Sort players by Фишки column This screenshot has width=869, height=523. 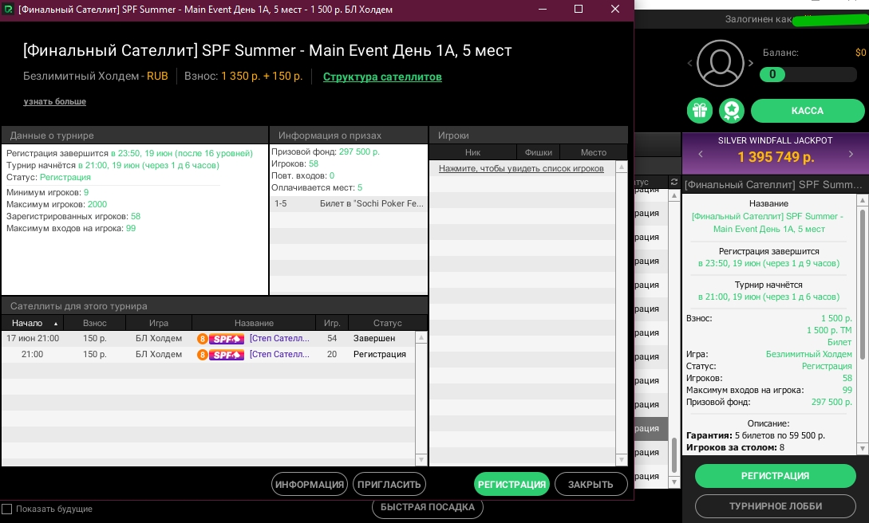click(x=538, y=152)
